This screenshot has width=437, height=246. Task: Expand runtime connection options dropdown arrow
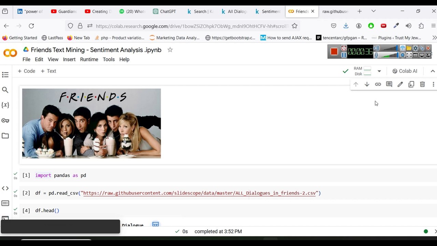point(379,71)
